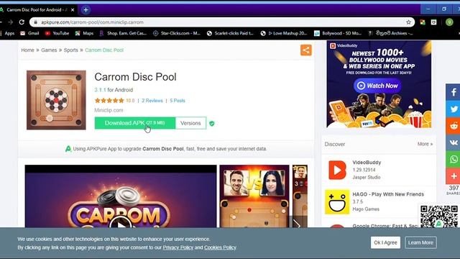Open the VideoBuddy app icon
The image size is (460, 259).
337,170
